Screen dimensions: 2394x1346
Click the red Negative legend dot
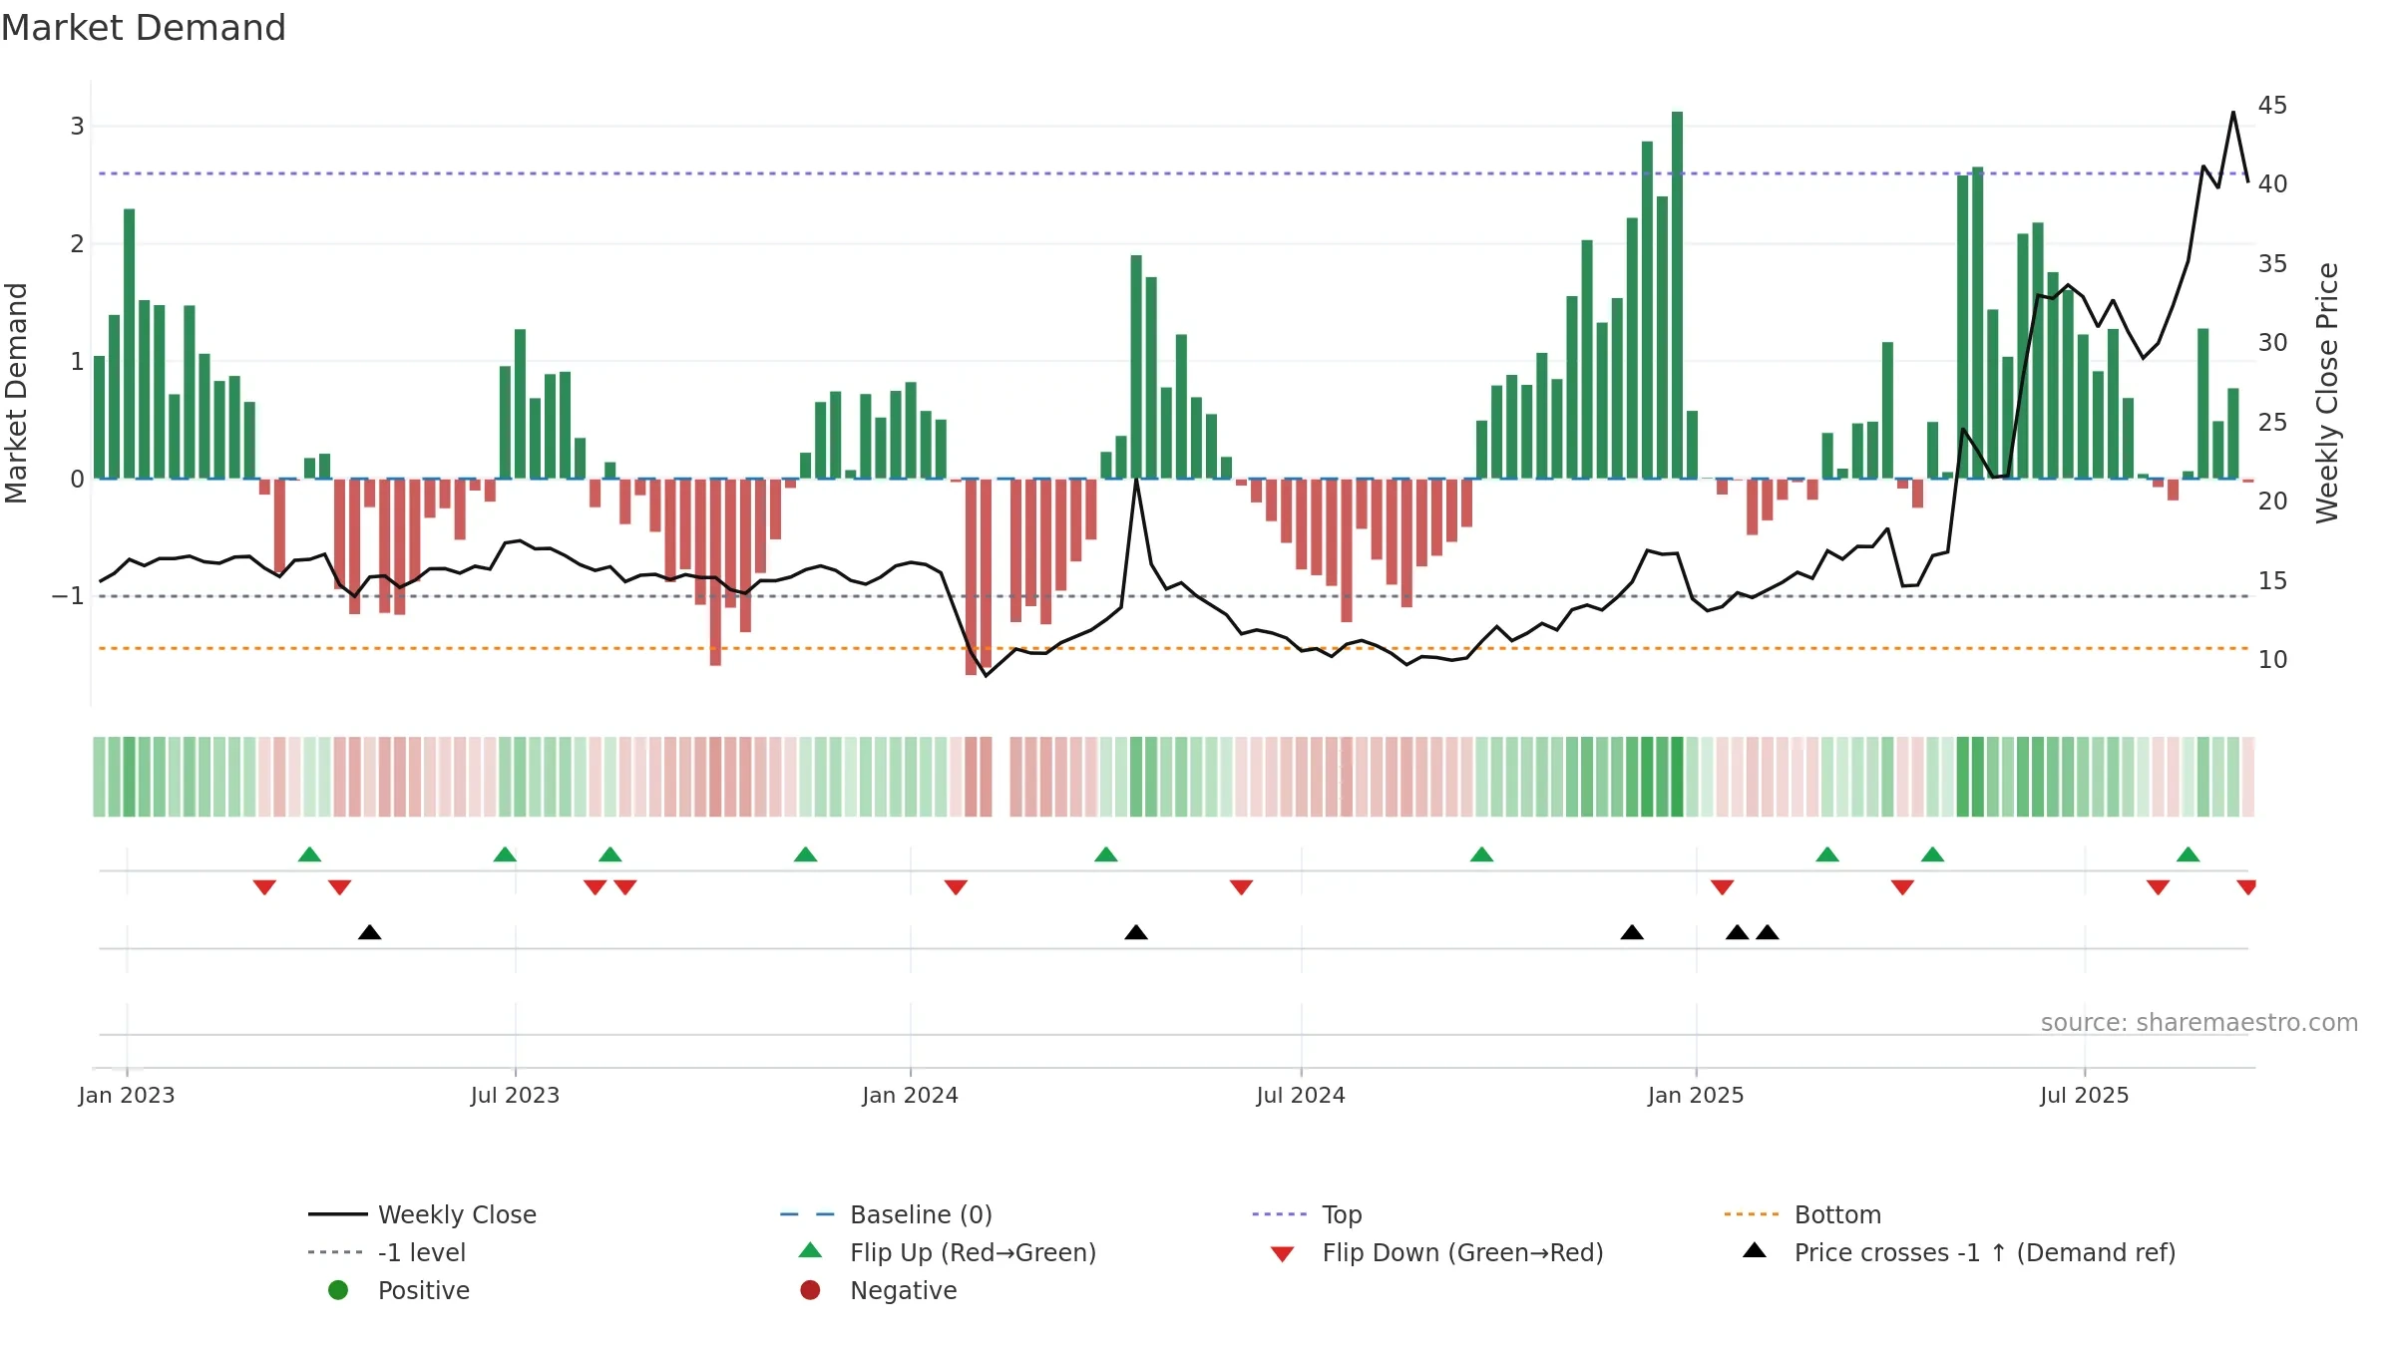810,1290
